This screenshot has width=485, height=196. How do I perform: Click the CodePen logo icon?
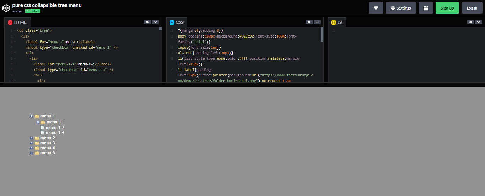click(x=6, y=8)
